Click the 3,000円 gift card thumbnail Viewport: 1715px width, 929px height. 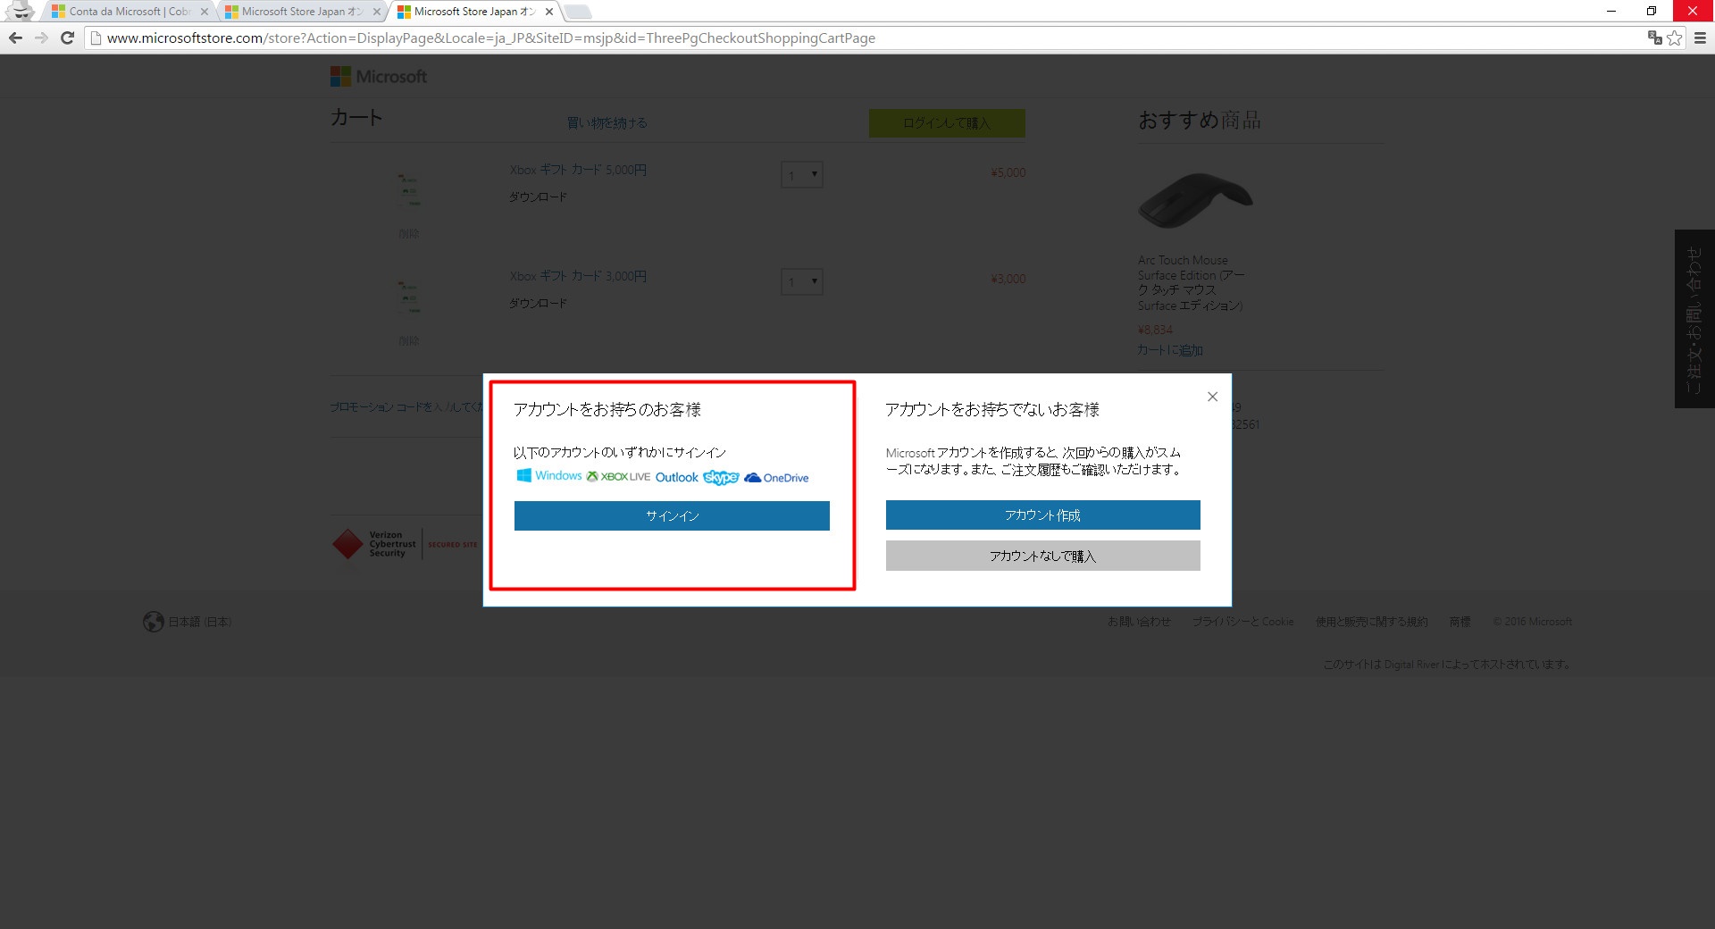pos(408,297)
